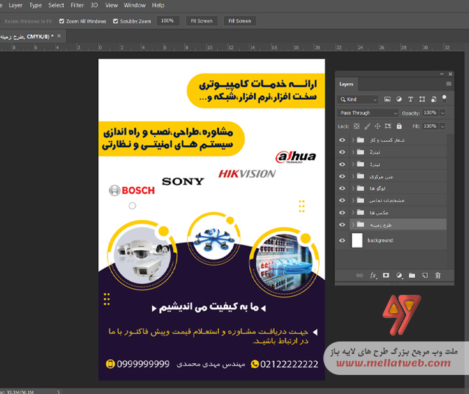Hide the تیتر1 group
Screen dimensions: 469x394
342,164
